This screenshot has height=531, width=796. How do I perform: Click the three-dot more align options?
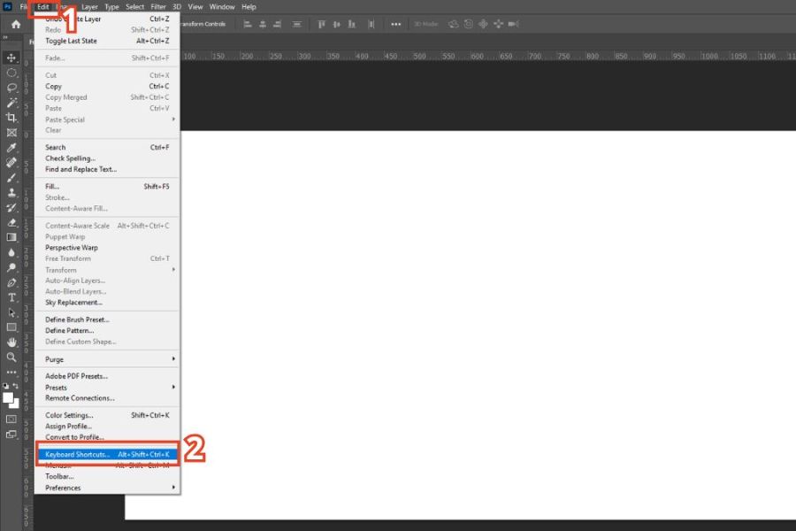396,24
